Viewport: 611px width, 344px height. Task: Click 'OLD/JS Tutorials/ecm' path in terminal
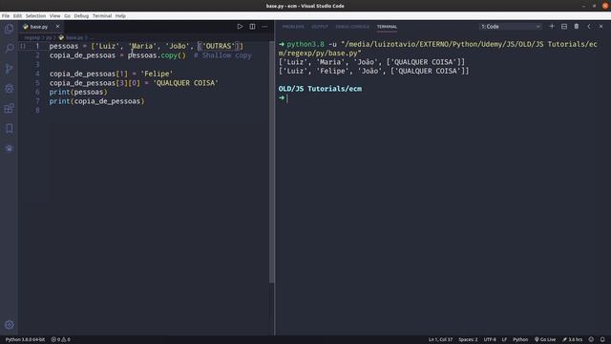[320, 89]
